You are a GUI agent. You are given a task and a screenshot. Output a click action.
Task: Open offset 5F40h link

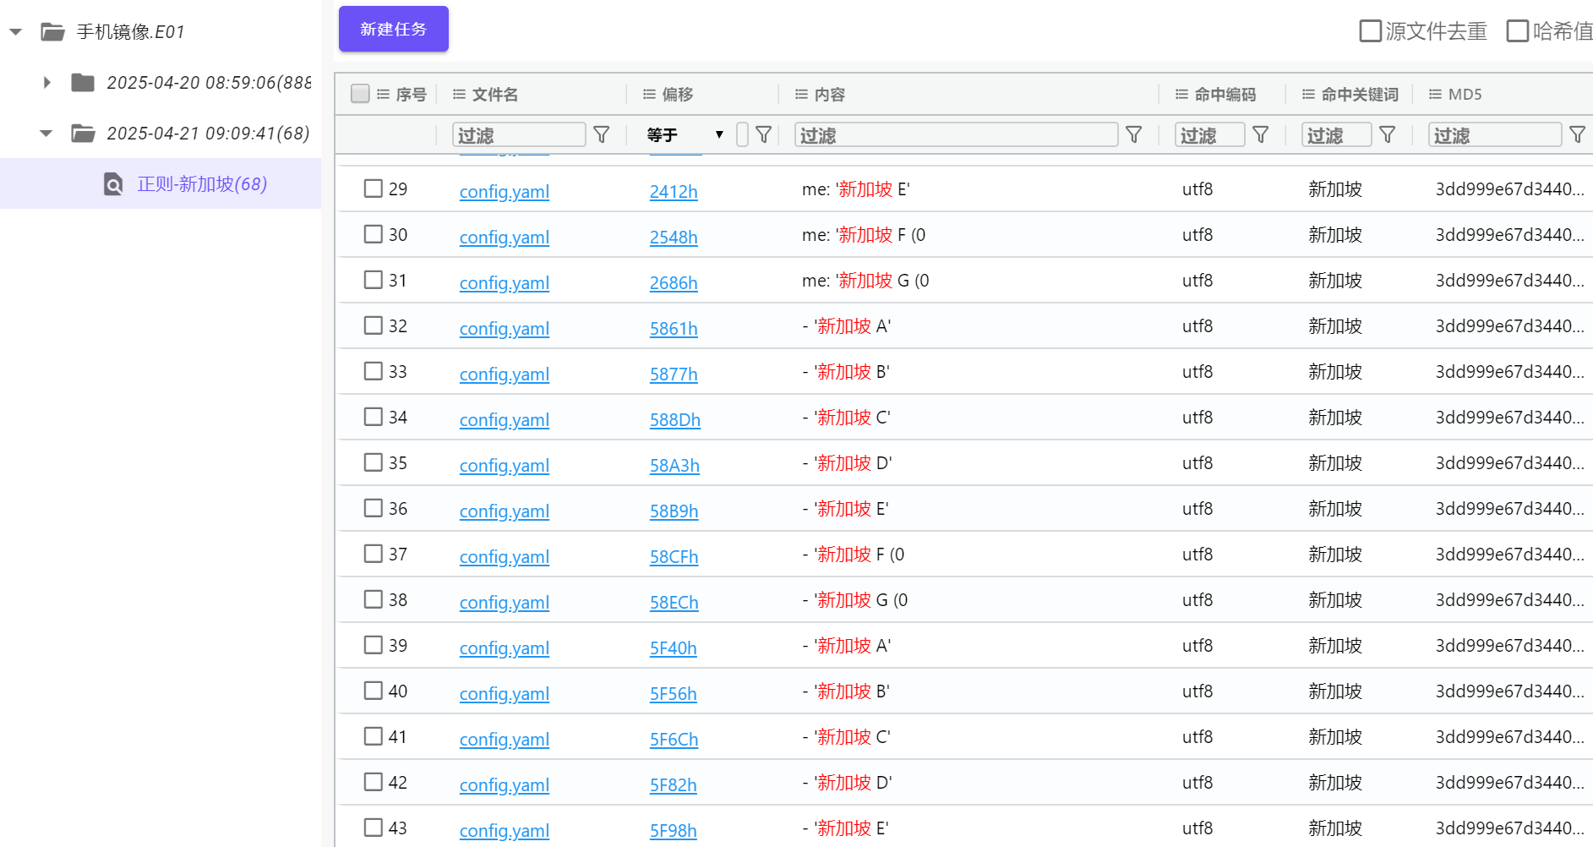674,648
